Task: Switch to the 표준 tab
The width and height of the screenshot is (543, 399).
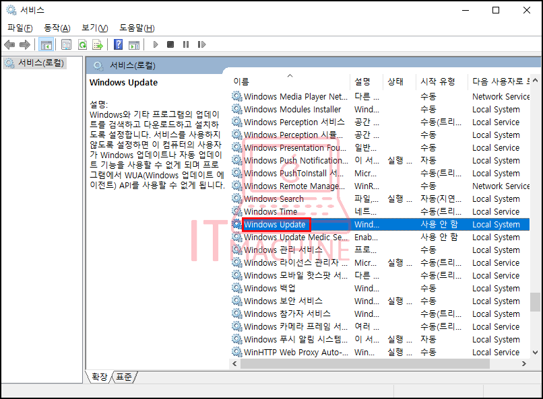Action: pyautogui.click(x=124, y=377)
